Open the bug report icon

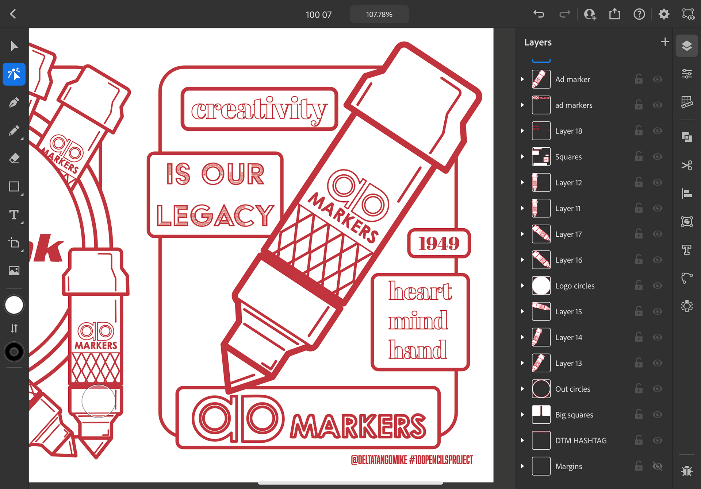(687, 471)
